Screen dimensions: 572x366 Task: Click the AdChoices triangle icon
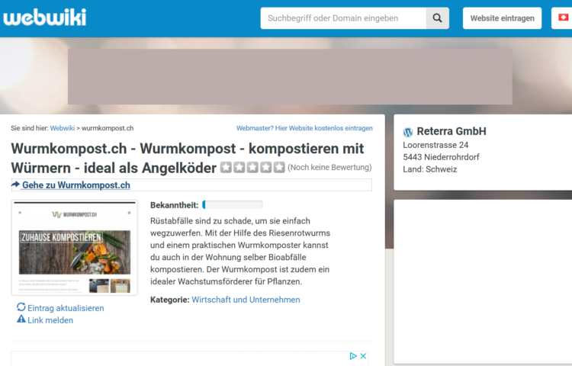pyautogui.click(x=353, y=356)
